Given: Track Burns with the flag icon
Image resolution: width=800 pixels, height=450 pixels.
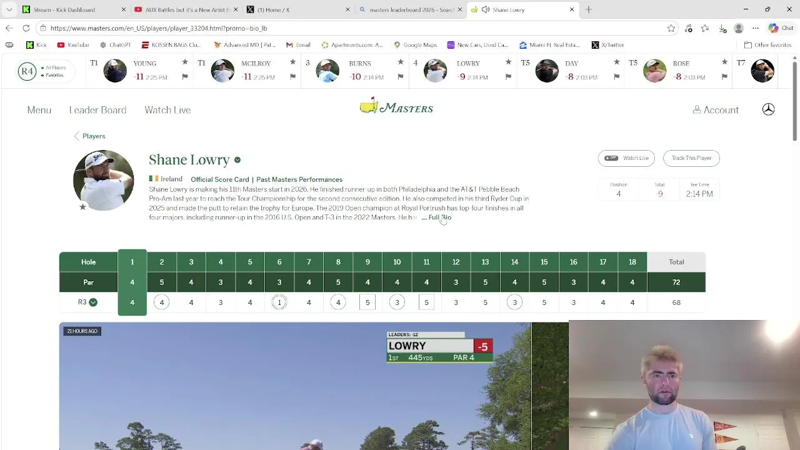Looking at the screenshot, I should pos(401,77).
